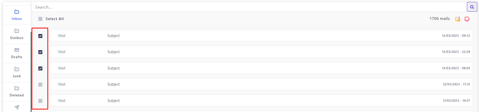Open the Deleted folder icon

[x=17, y=88]
